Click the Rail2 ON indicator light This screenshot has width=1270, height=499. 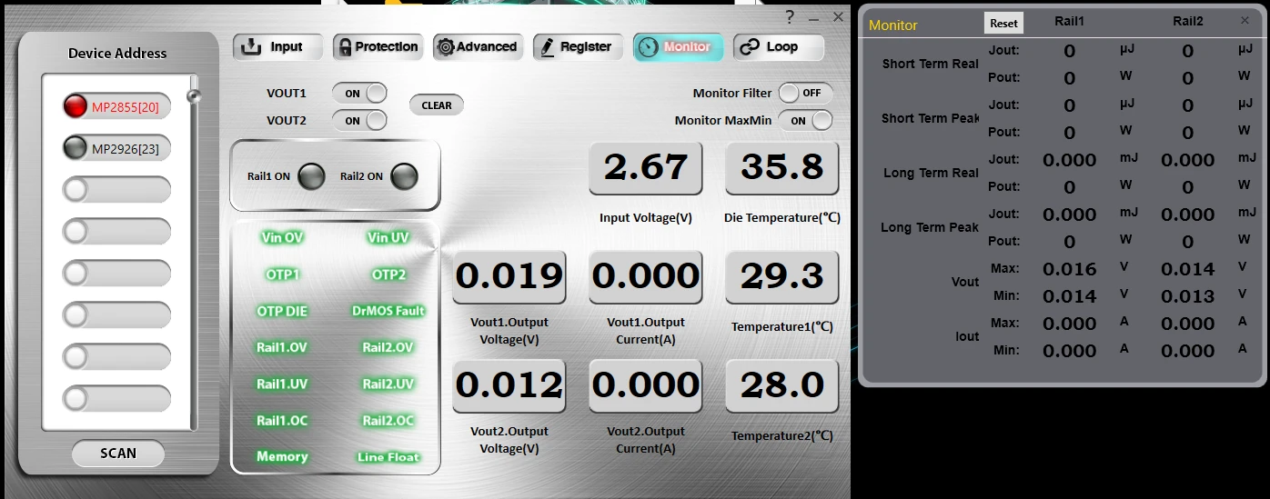click(405, 176)
